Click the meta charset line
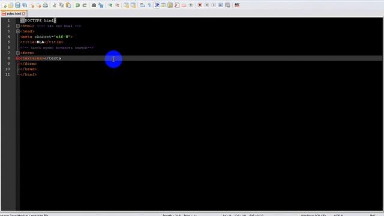 coord(47,37)
